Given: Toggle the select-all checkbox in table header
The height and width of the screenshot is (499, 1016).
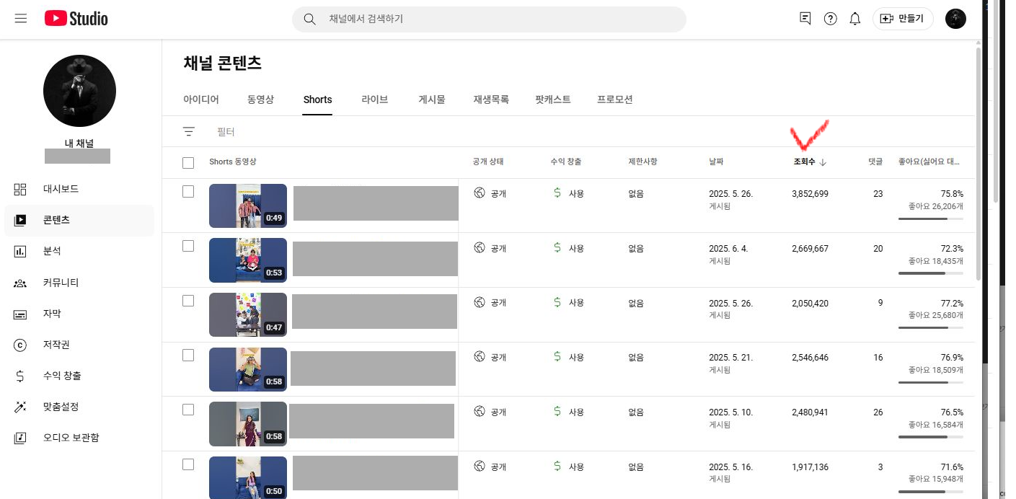Looking at the screenshot, I should pos(188,163).
